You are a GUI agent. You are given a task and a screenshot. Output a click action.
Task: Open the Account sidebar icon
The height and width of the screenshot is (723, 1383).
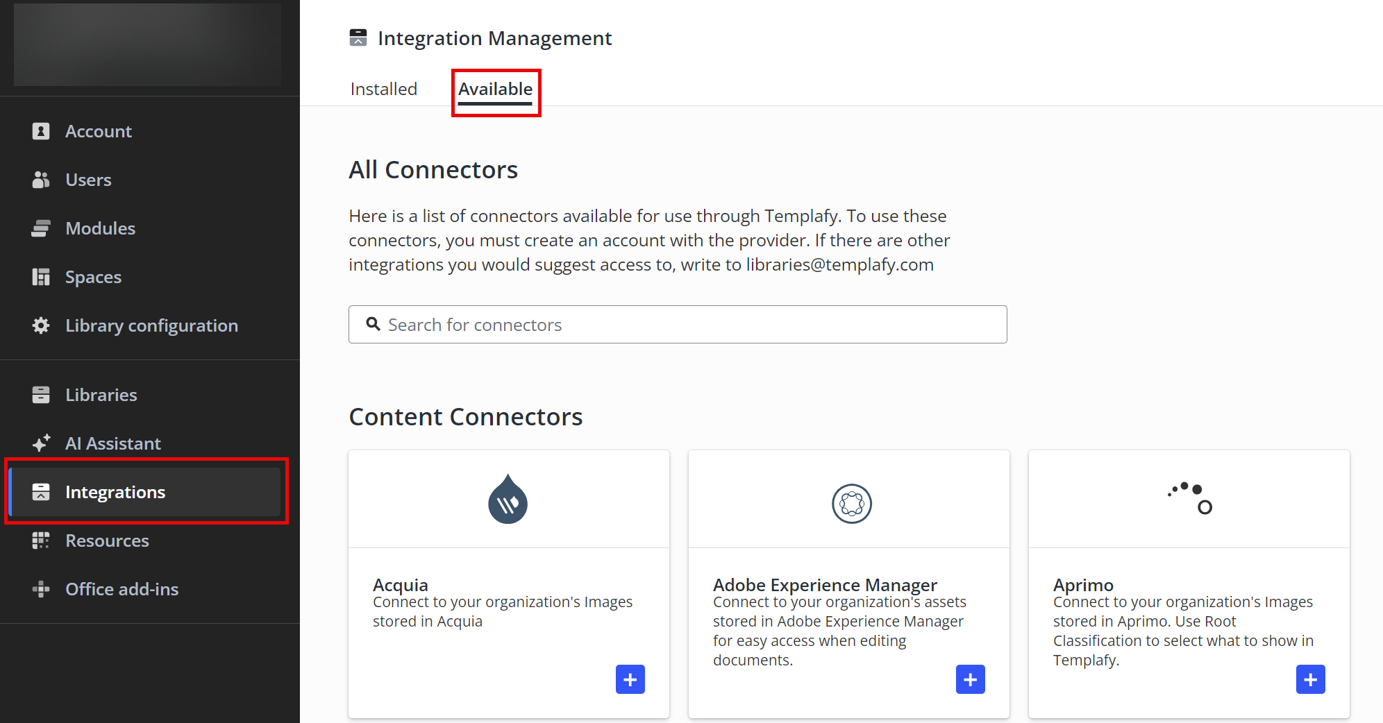(x=41, y=131)
